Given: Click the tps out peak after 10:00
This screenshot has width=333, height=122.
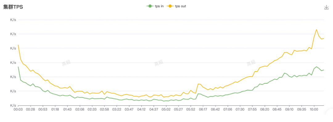Looking at the screenshot, I should 316,30.
